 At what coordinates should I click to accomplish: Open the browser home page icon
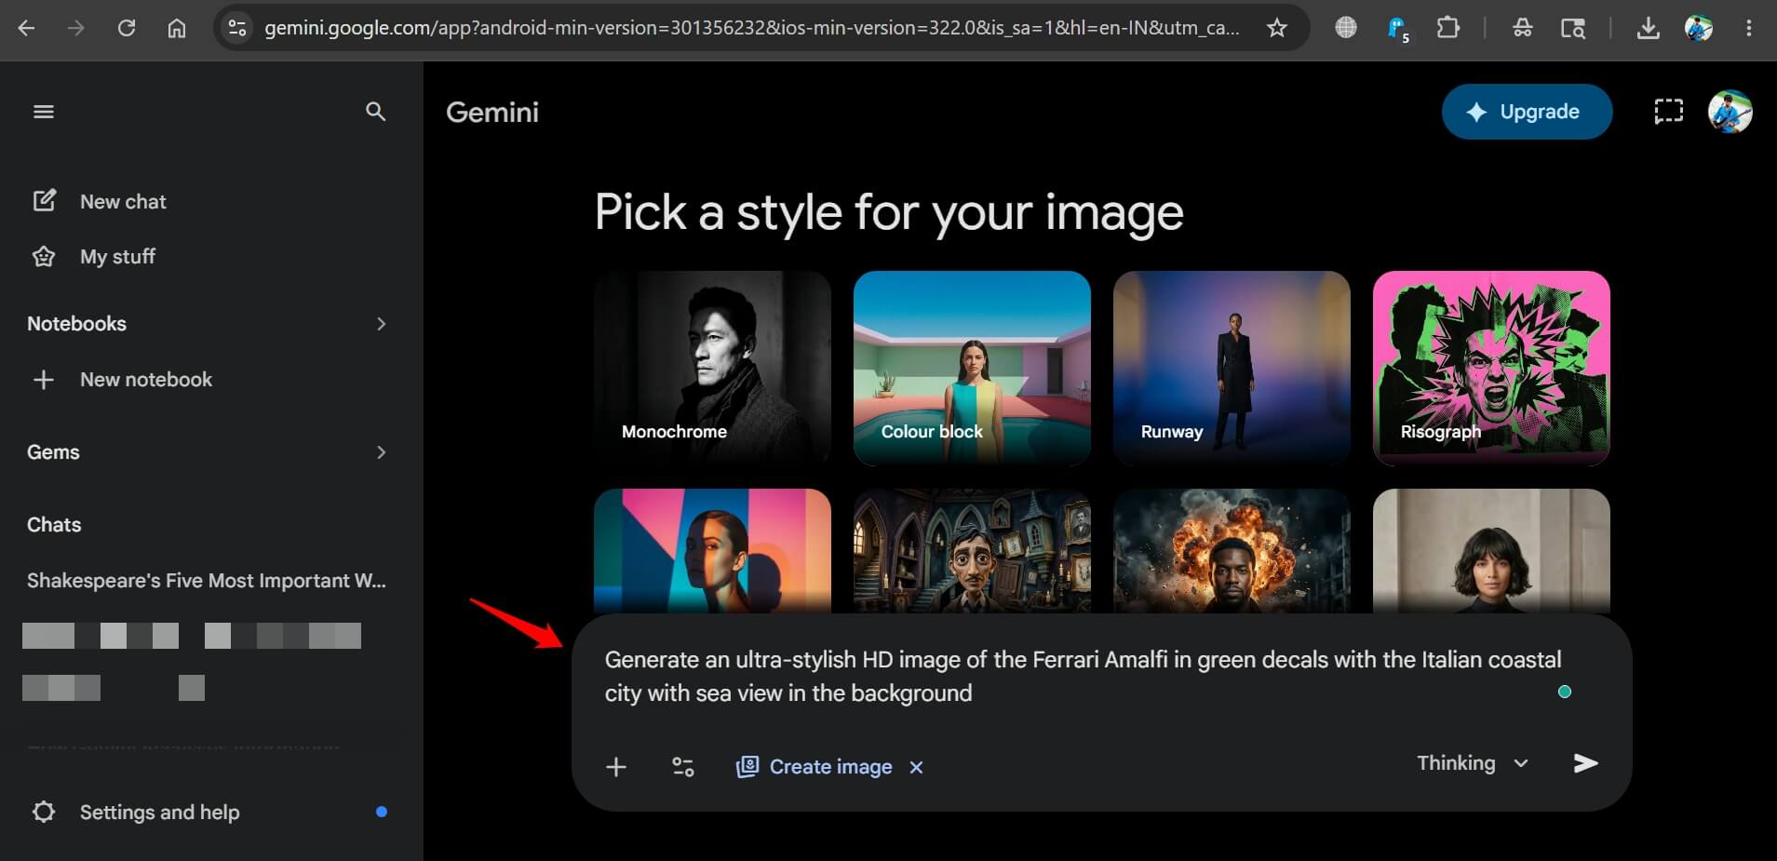coord(177,28)
